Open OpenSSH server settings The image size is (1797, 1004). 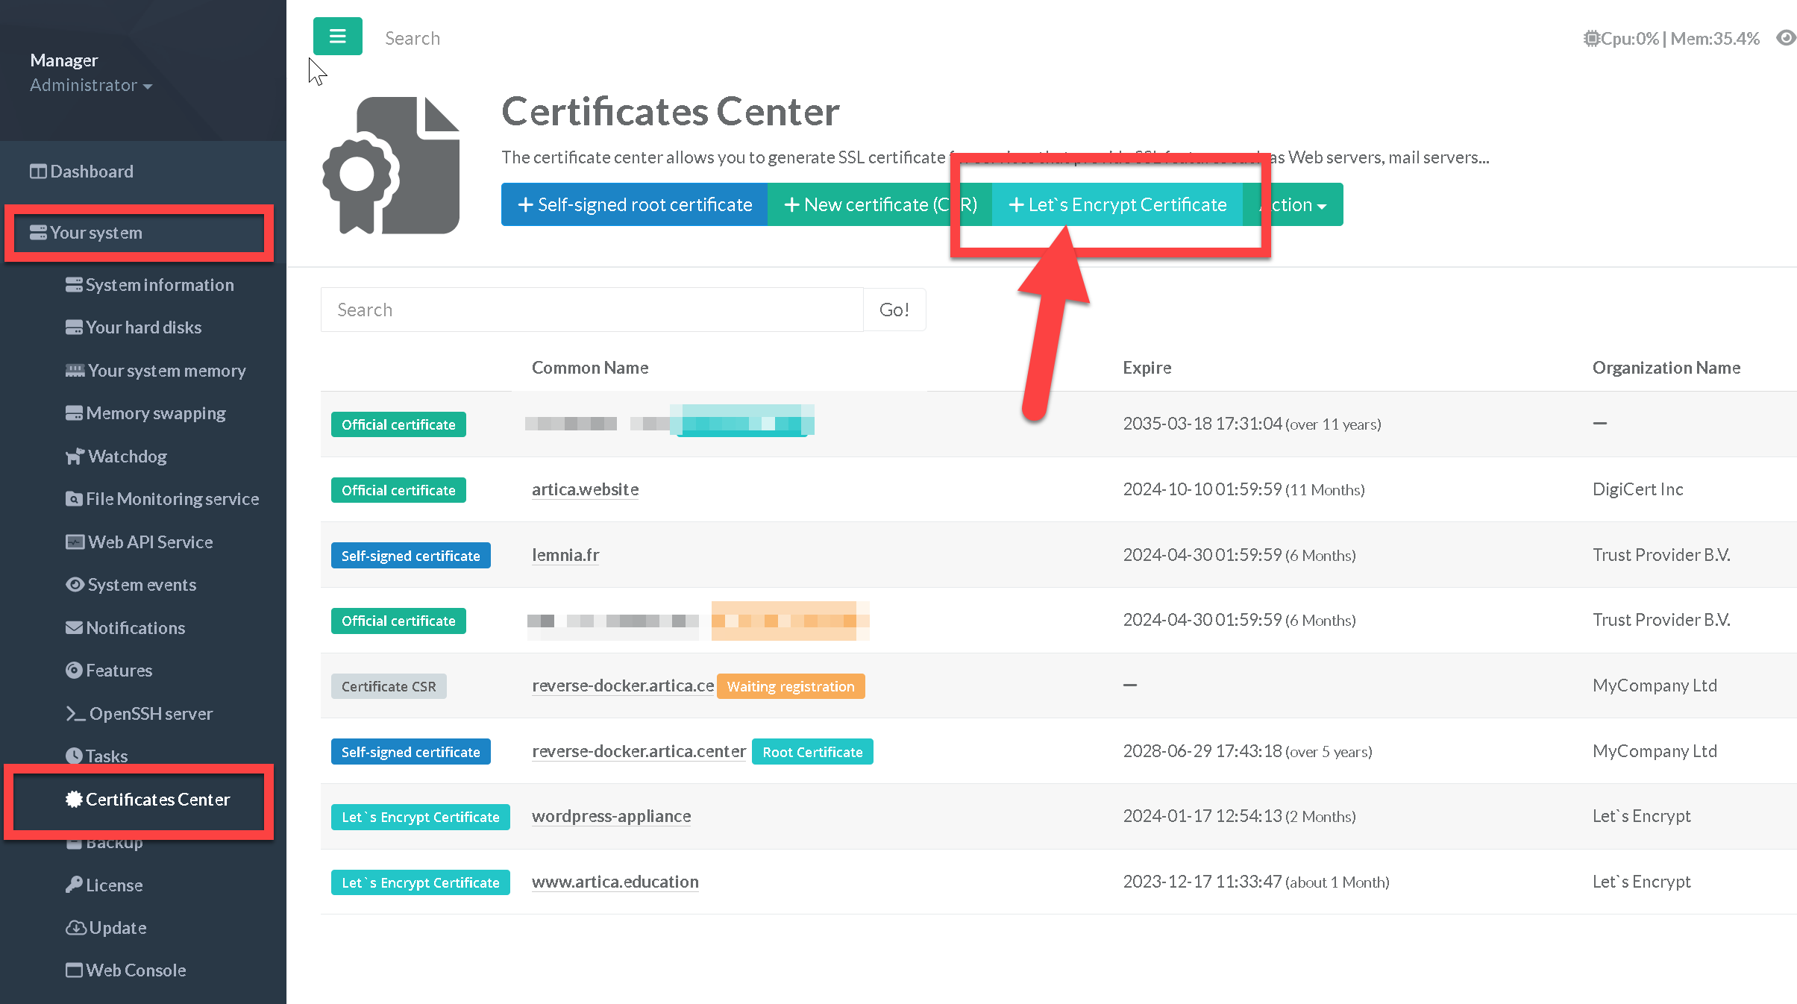coord(150,714)
